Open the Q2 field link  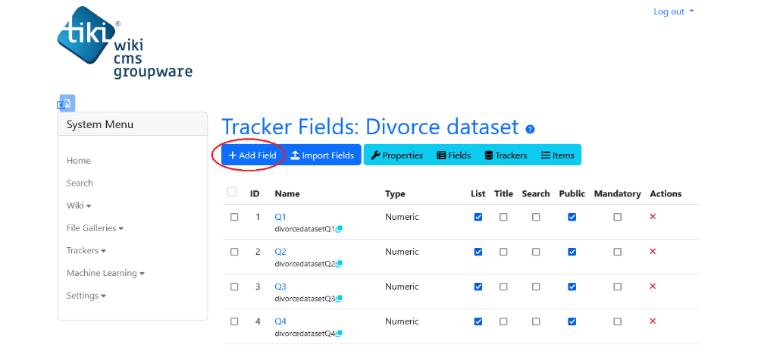pyautogui.click(x=280, y=252)
